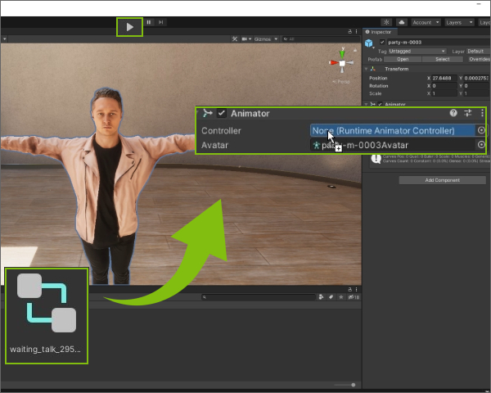Click the prefab Select button

click(x=442, y=59)
